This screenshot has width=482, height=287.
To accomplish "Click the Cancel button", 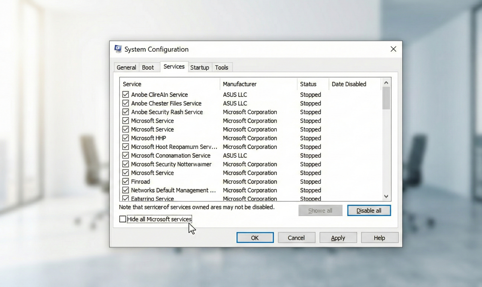I will click(x=296, y=238).
